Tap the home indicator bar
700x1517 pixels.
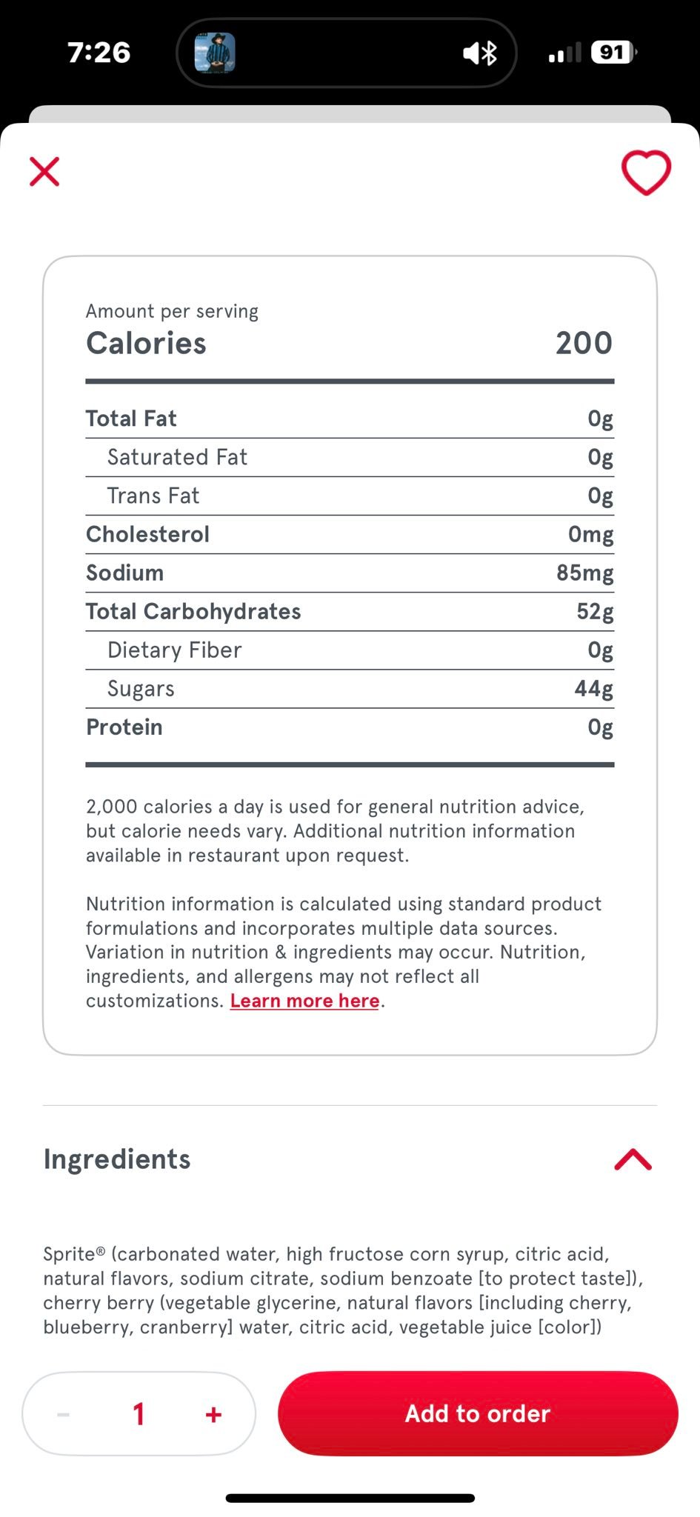pyautogui.click(x=350, y=1498)
